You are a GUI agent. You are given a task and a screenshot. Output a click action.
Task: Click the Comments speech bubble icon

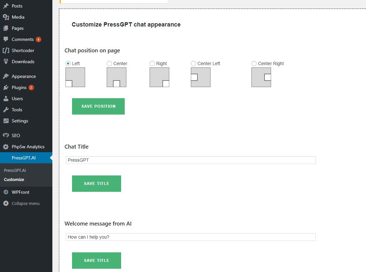tap(6, 39)
